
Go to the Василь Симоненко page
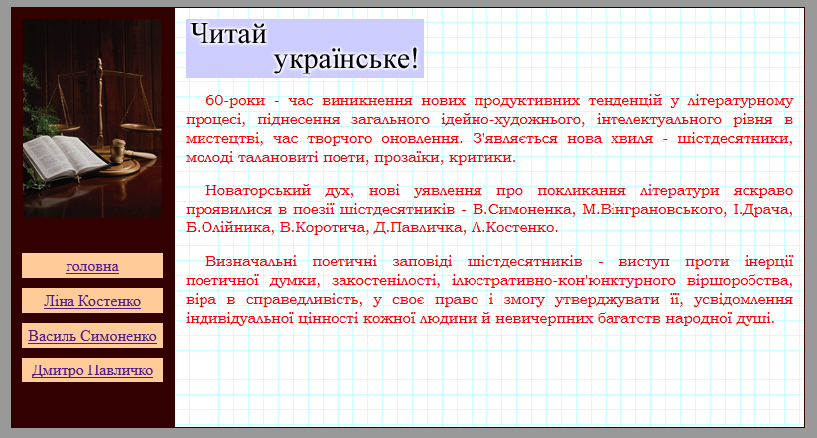92,336
